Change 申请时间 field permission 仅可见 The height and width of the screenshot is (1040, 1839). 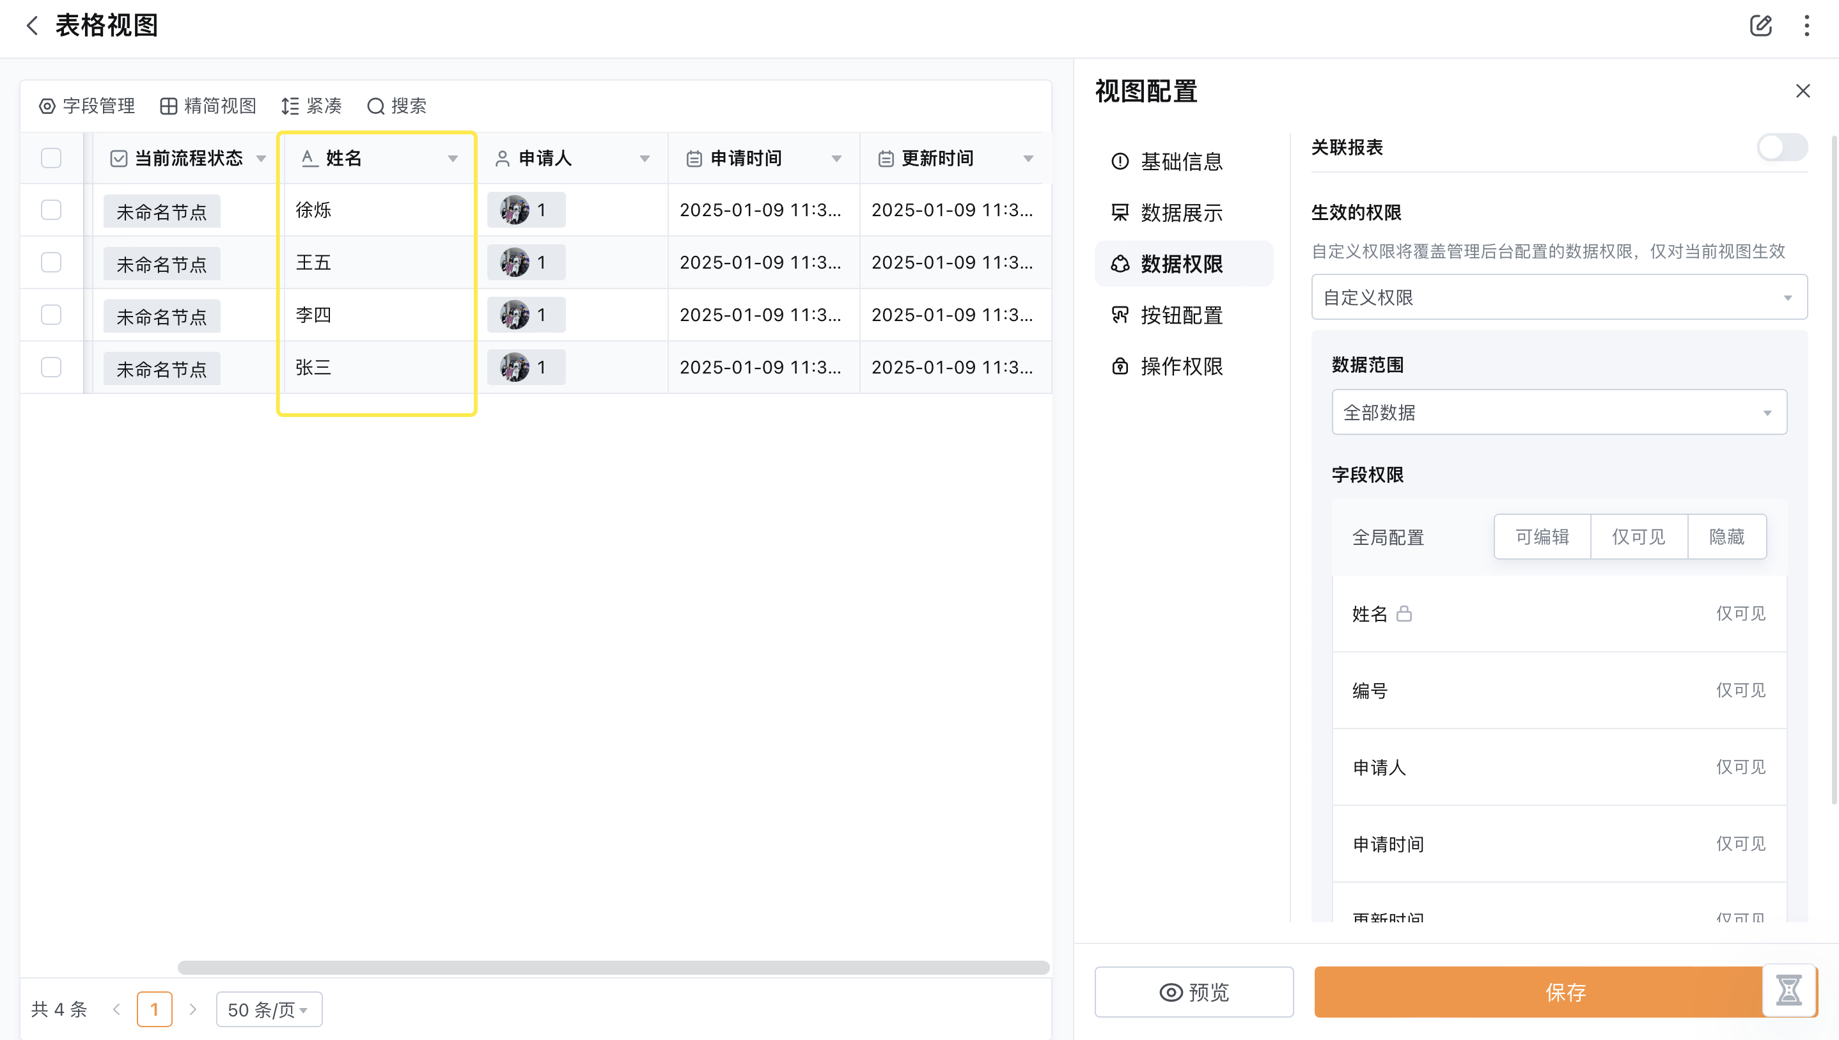tap(1741, 844)
